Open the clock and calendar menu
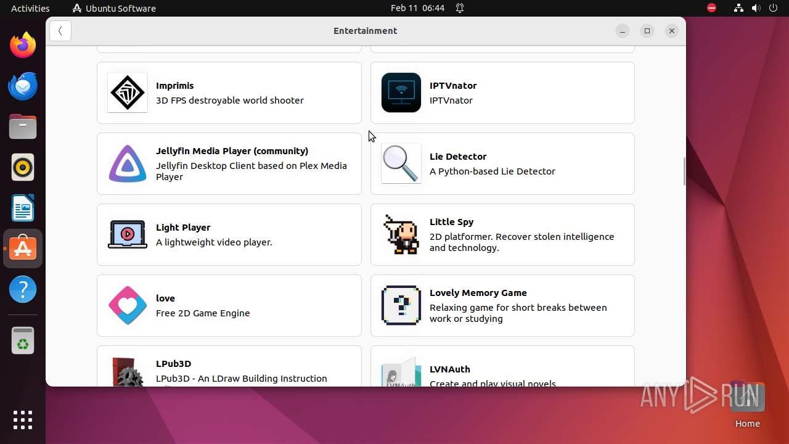 point(417,8)
